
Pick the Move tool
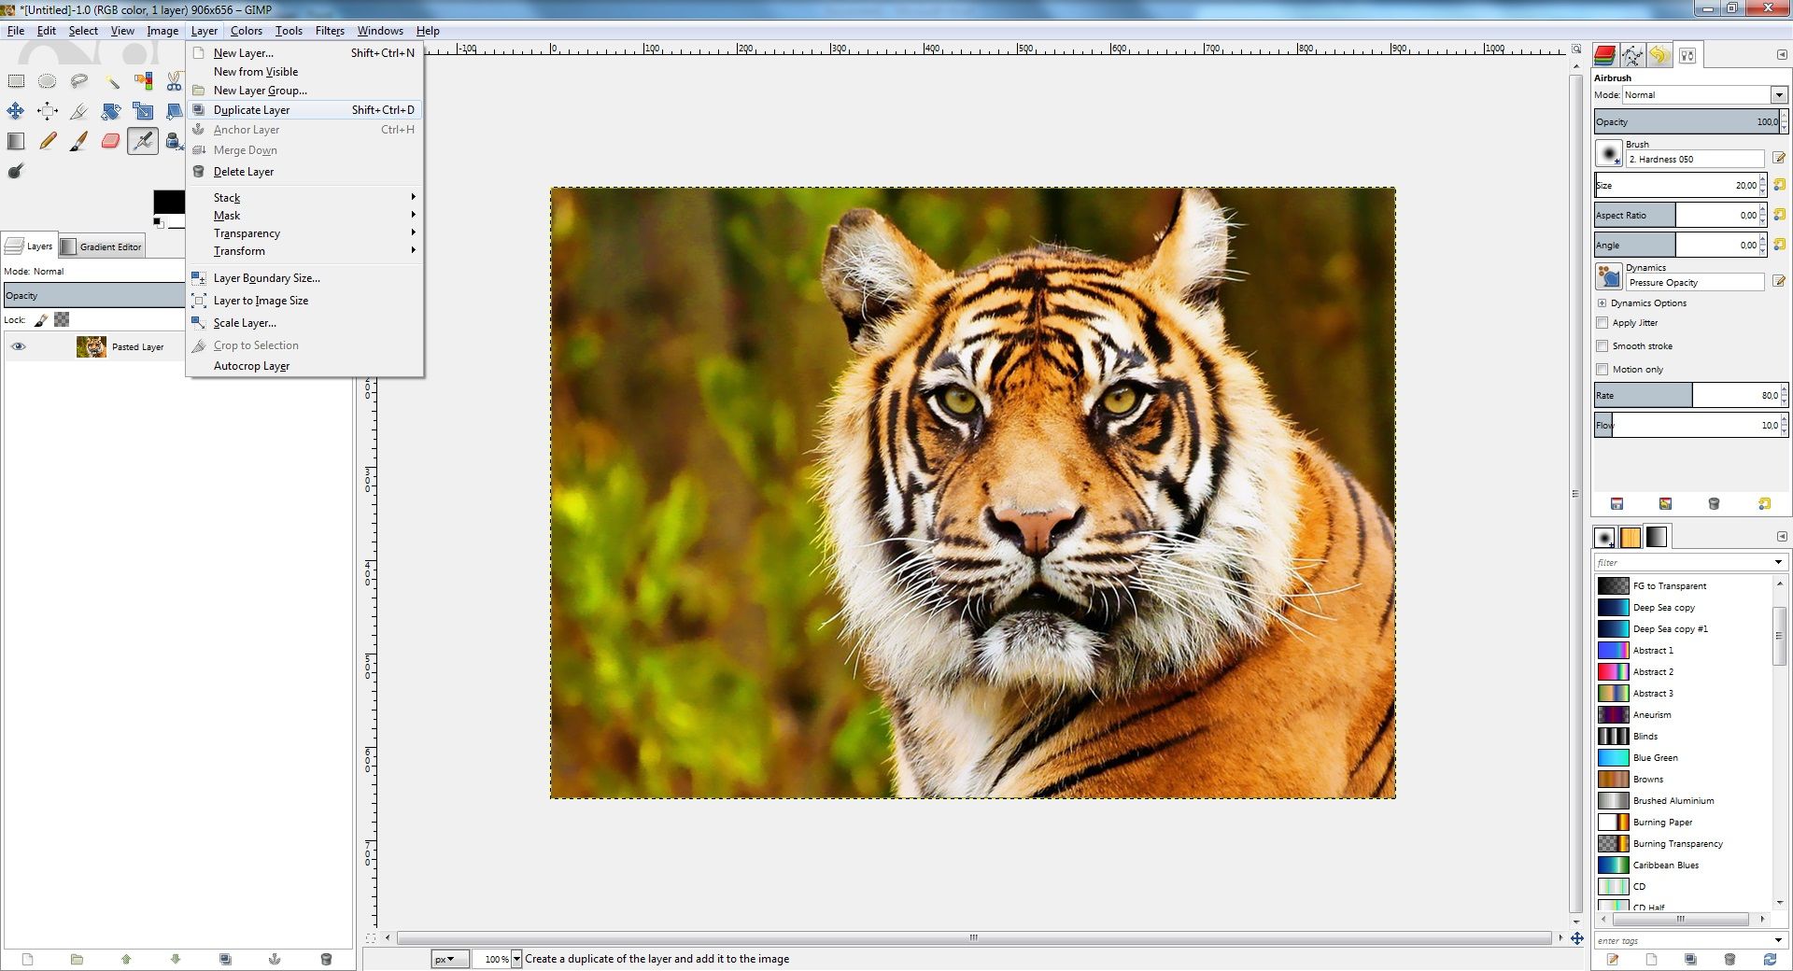(16, 111)
